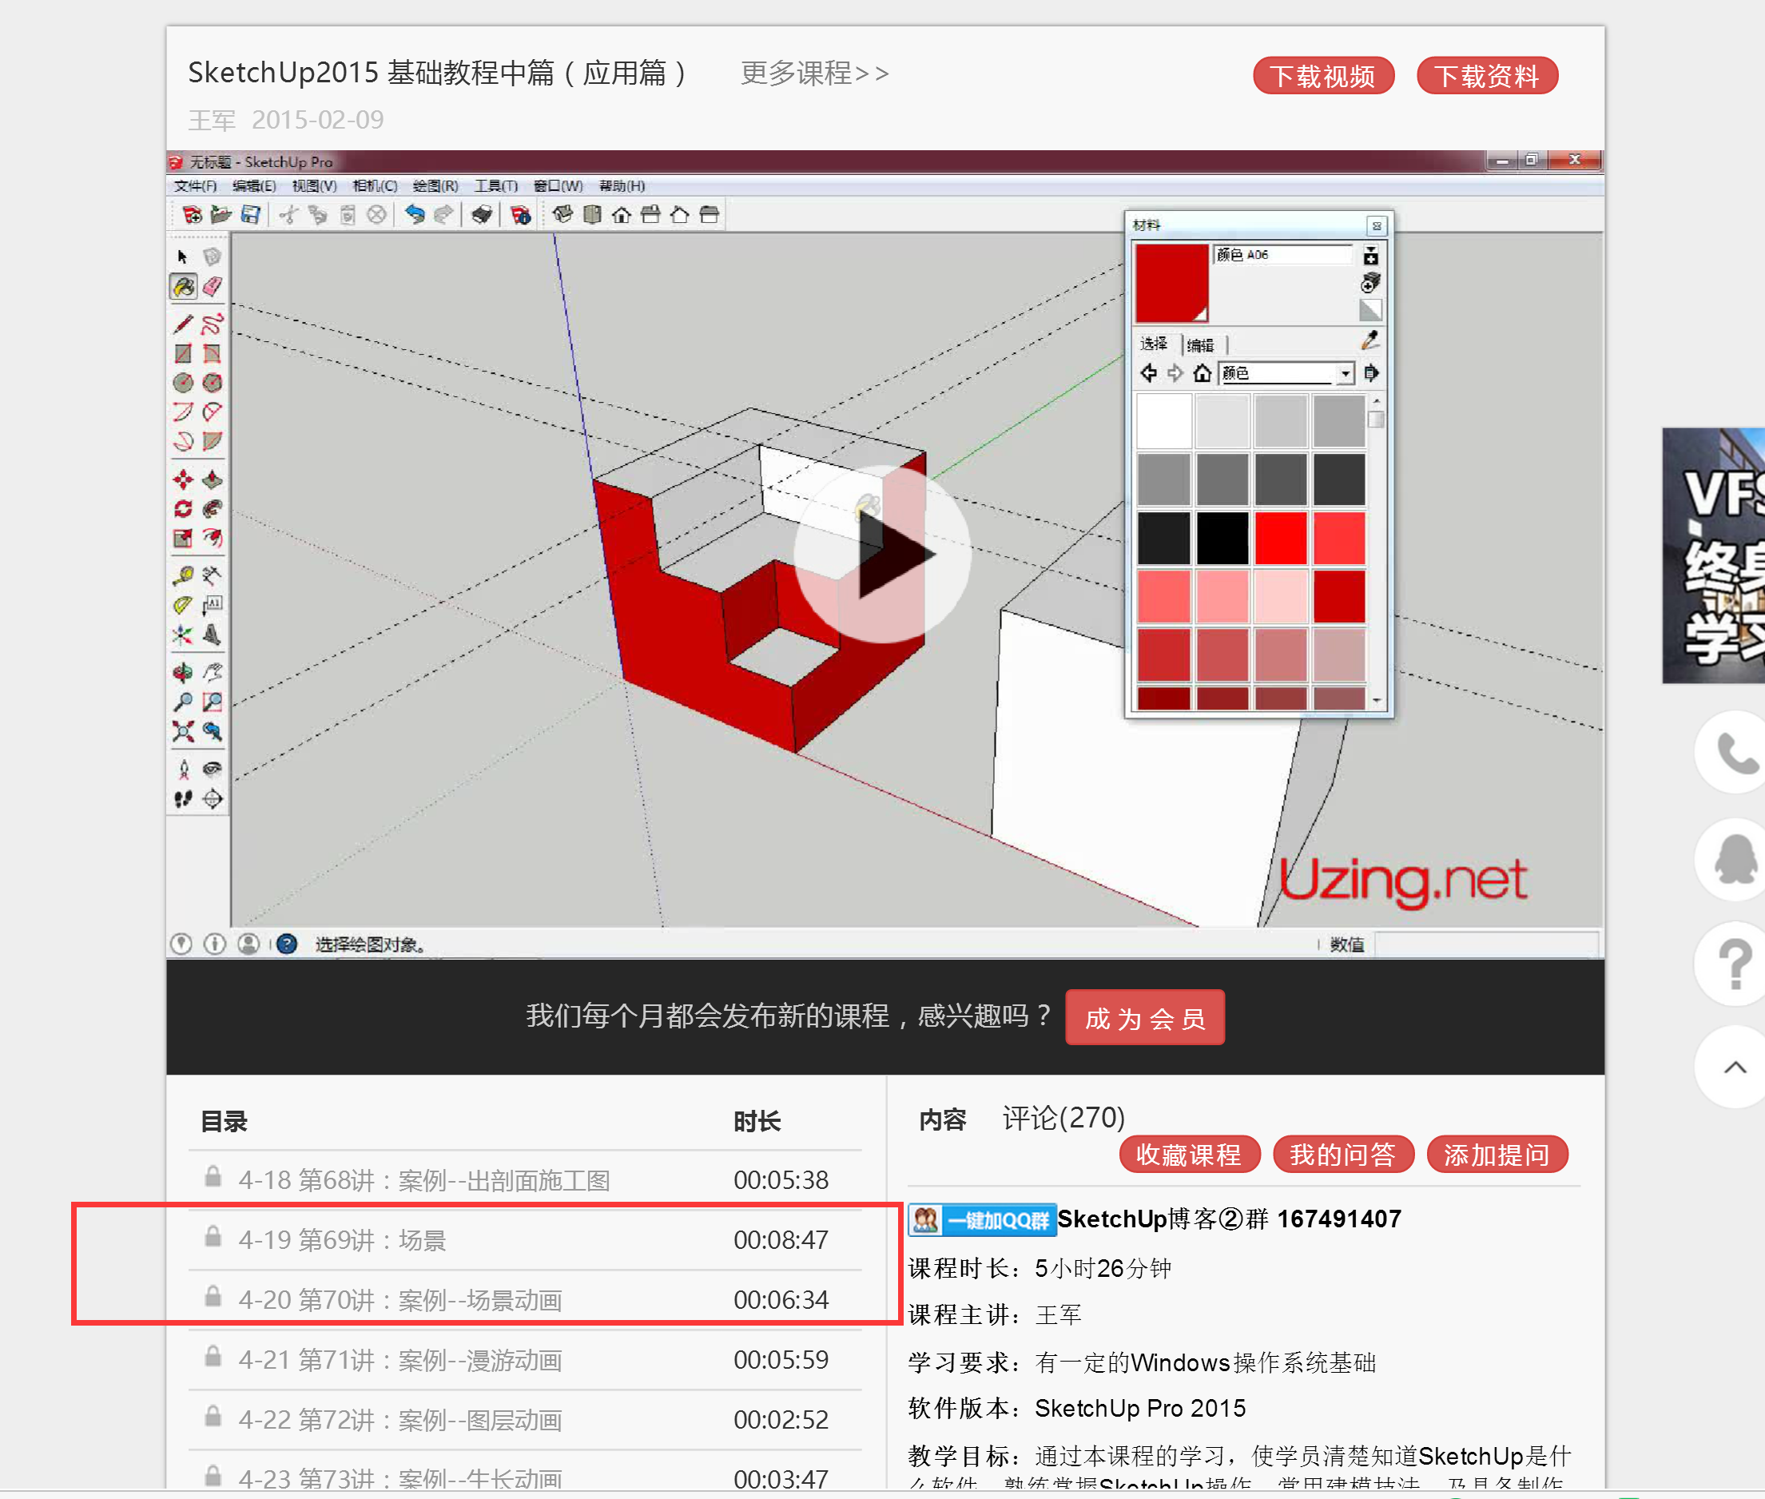Select the Rectangle tool

(183, 353)
